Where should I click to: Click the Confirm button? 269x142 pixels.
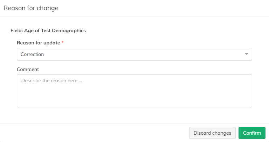pyautogui.click(x=252, y=133)
